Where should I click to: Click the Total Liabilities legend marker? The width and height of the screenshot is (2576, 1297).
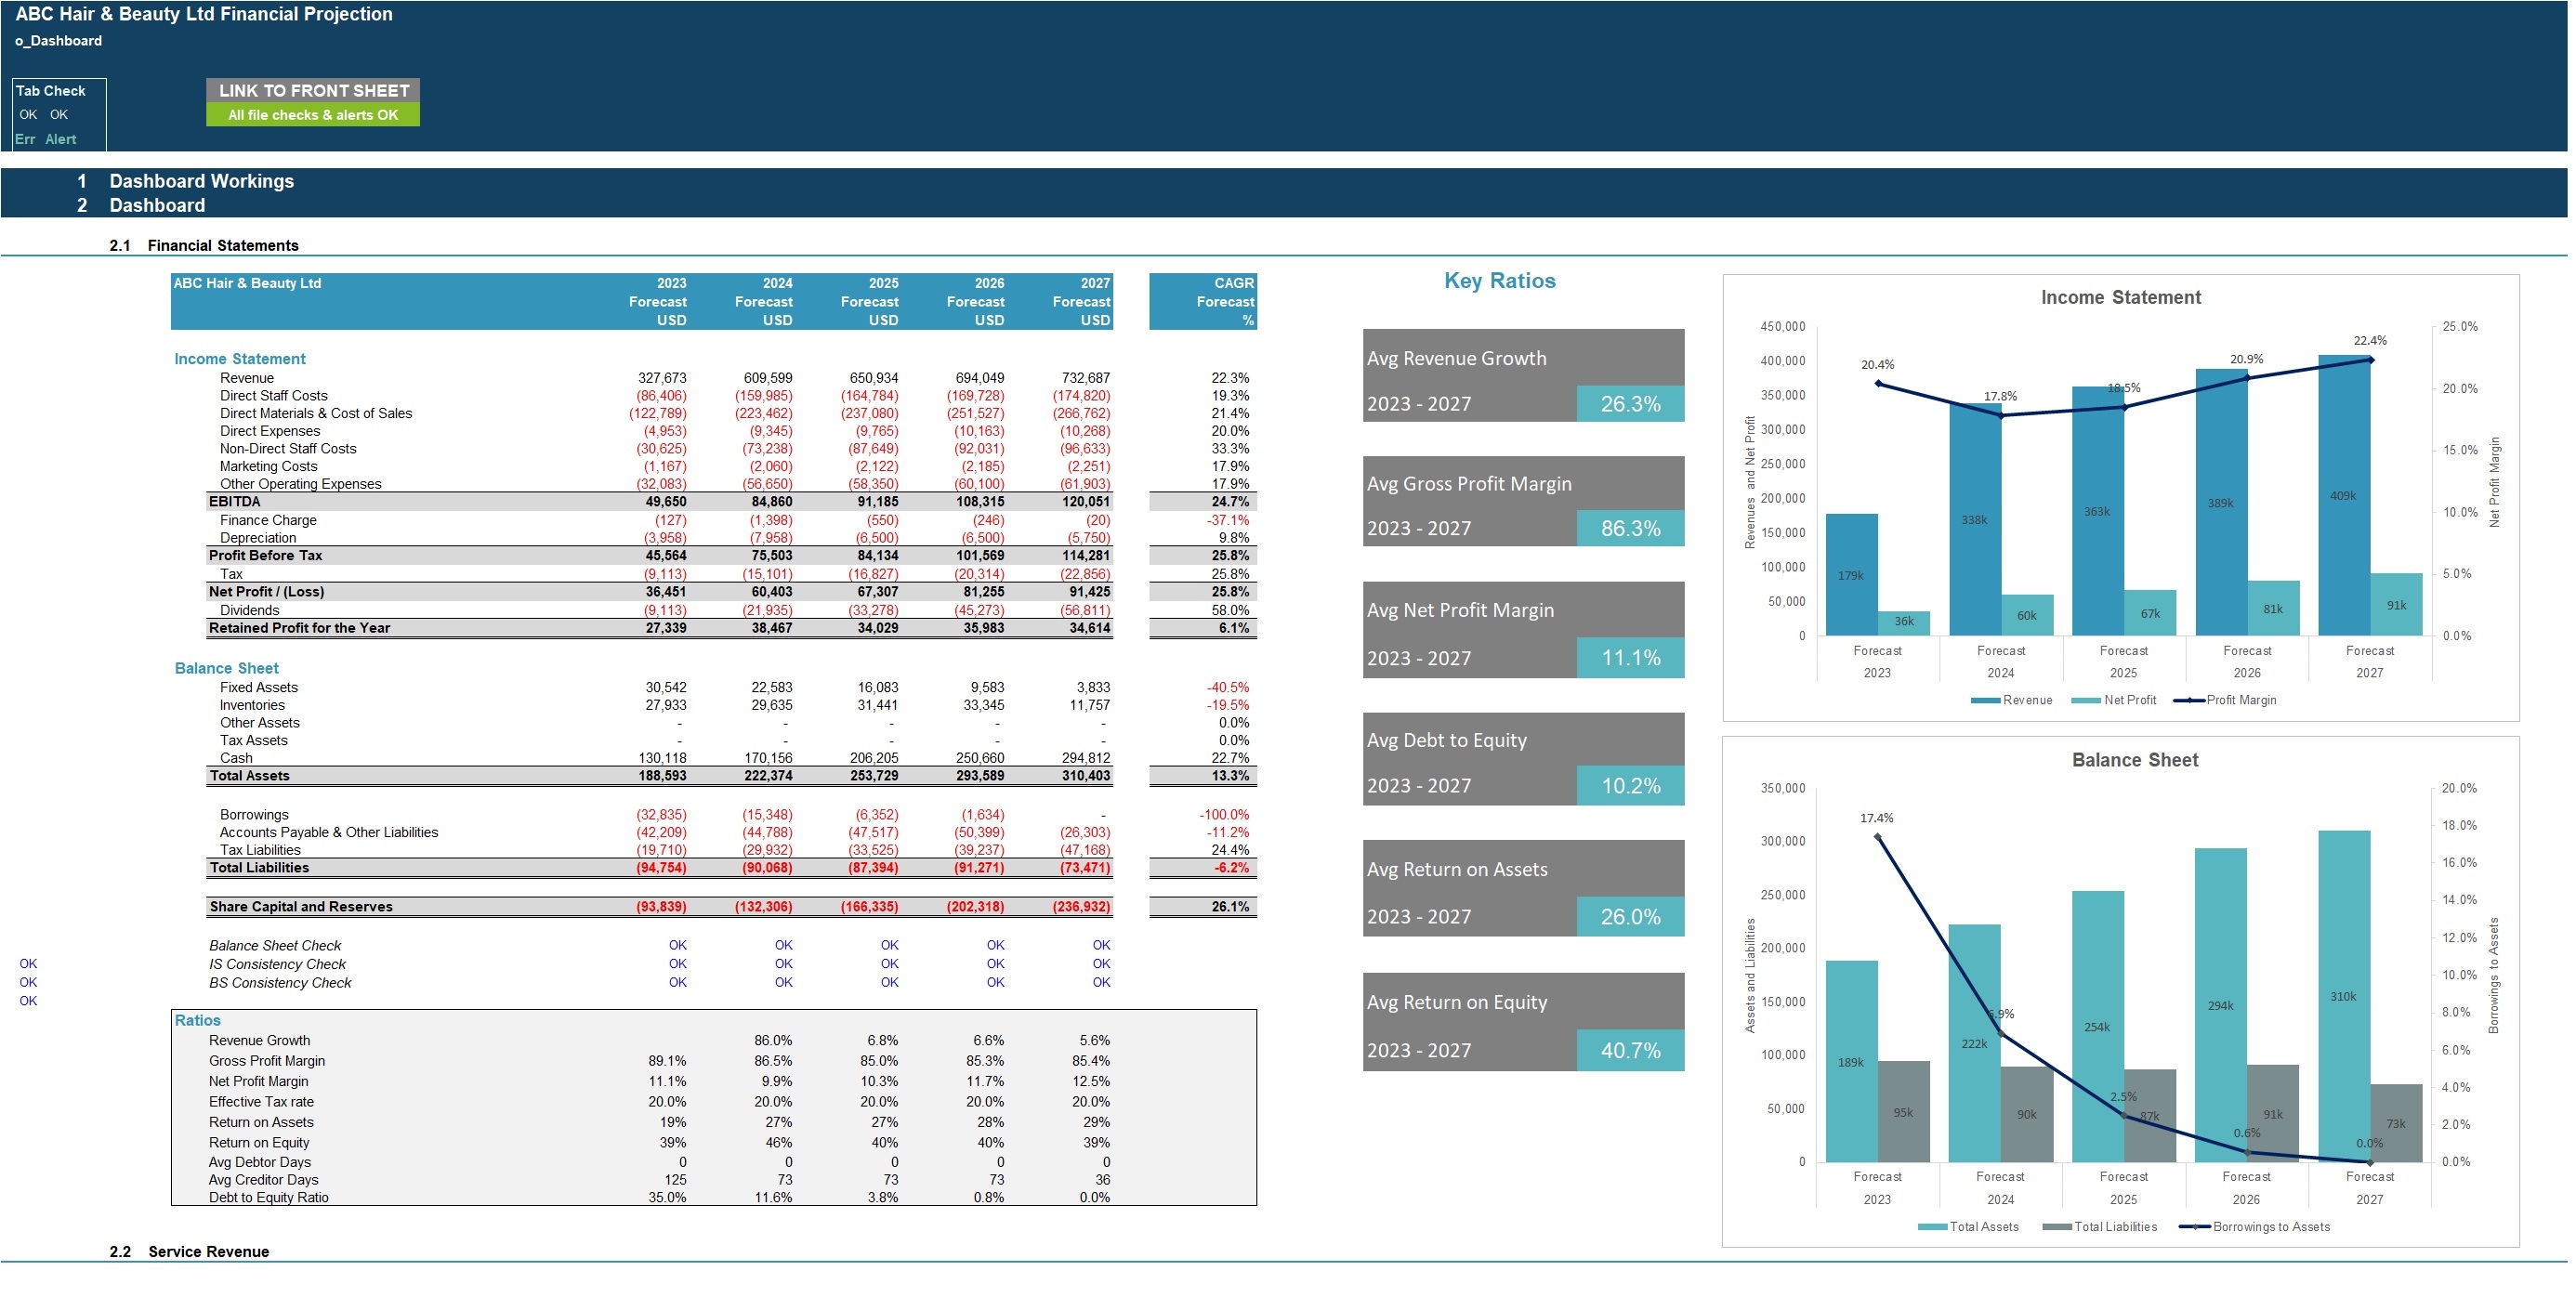coord(2056,1227)
